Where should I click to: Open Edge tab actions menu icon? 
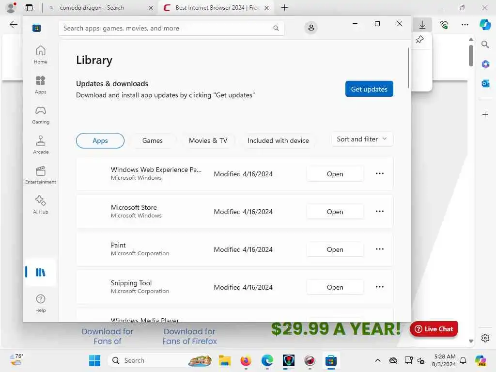point(29,8)
